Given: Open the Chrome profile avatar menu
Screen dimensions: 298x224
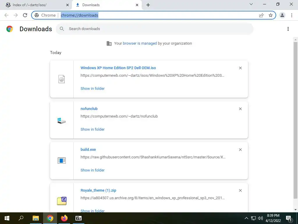Looking at the screenshot, I should (282, 15).
